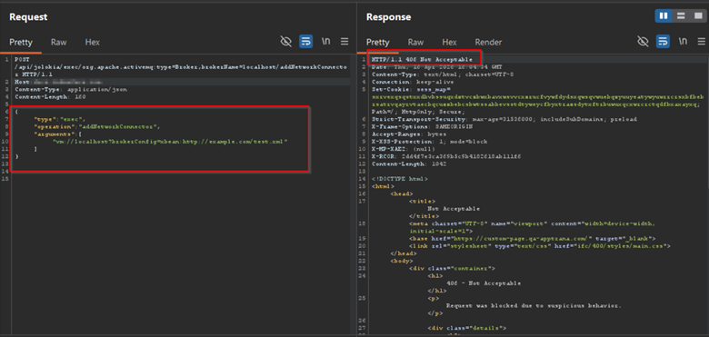Switch to Response Raw tab
The width and height of the screenshot is (709, 337).
pos(415,42)
